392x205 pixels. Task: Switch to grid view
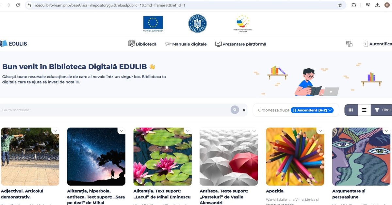351,110
